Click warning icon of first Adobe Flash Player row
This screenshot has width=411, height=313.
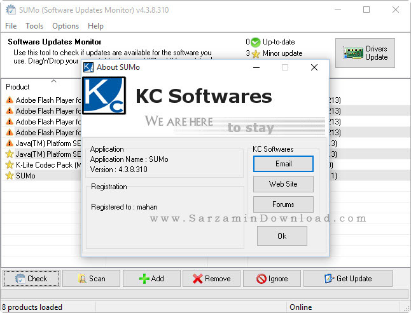10,100
